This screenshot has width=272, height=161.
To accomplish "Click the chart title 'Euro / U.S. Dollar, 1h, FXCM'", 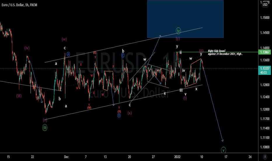I will 20,5.
